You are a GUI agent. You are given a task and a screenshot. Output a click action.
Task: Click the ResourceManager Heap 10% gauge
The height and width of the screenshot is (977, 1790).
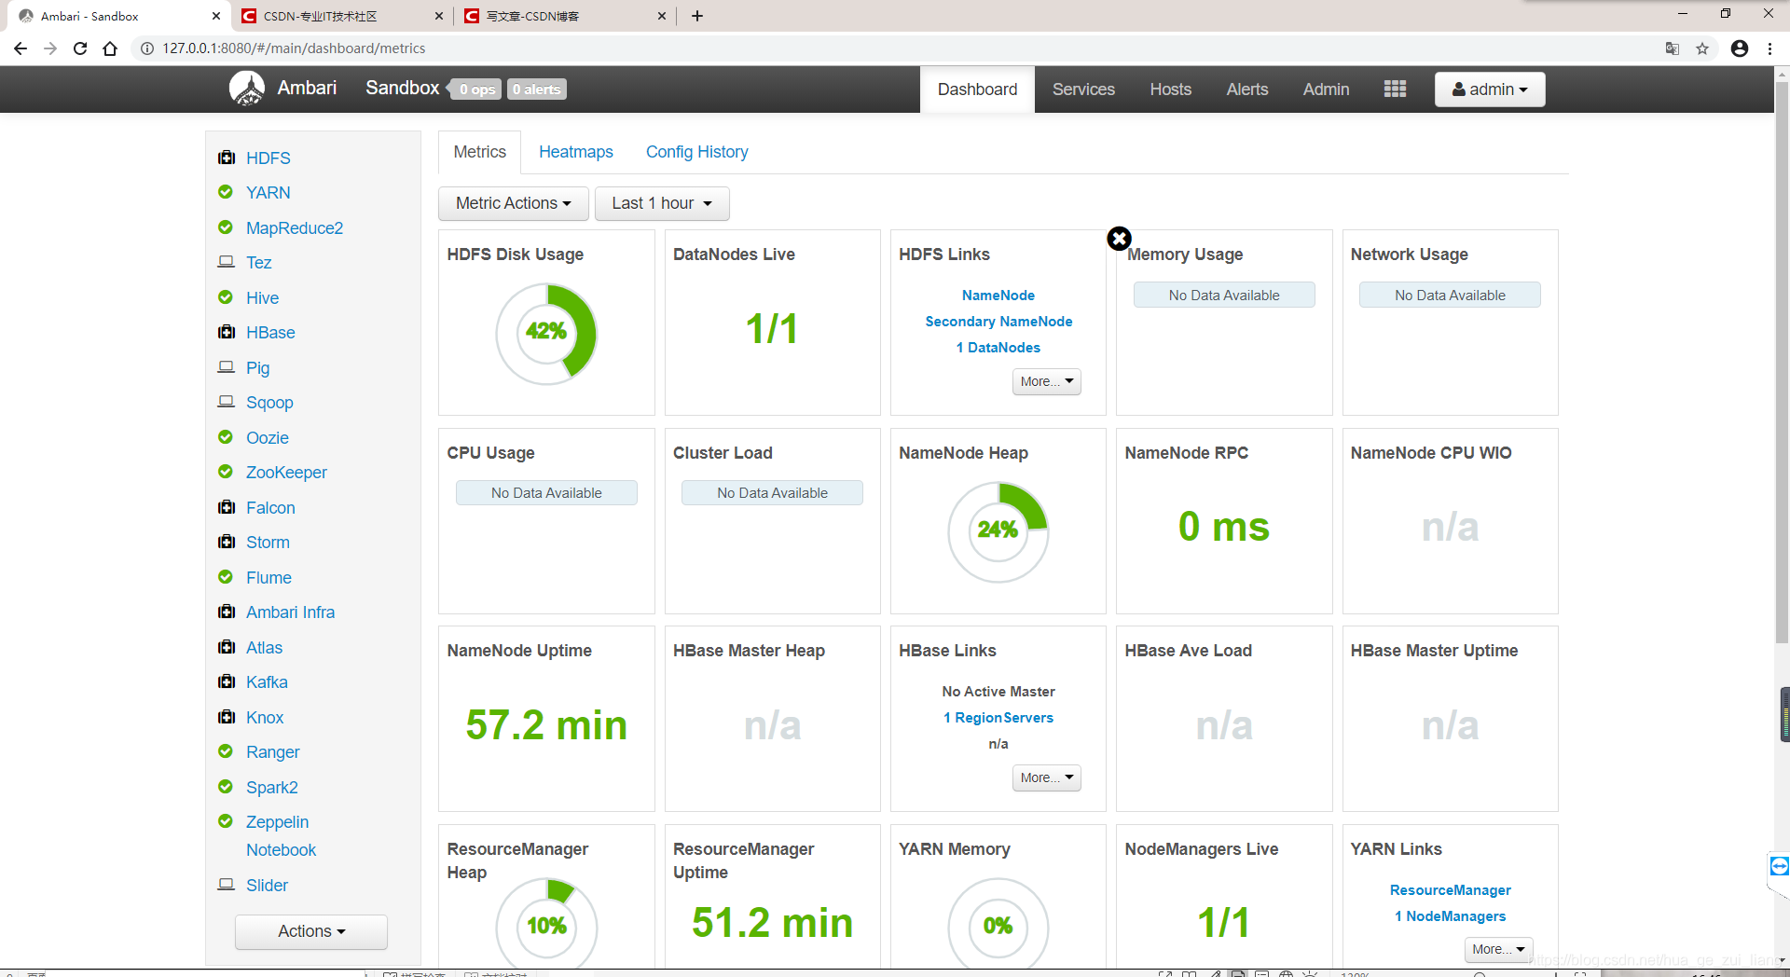coord(546,923)
